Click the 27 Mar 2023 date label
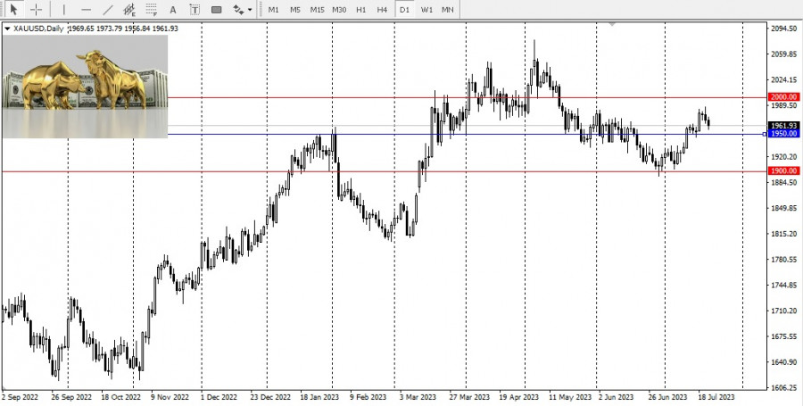The image size is (803, 406). (469, 397)
